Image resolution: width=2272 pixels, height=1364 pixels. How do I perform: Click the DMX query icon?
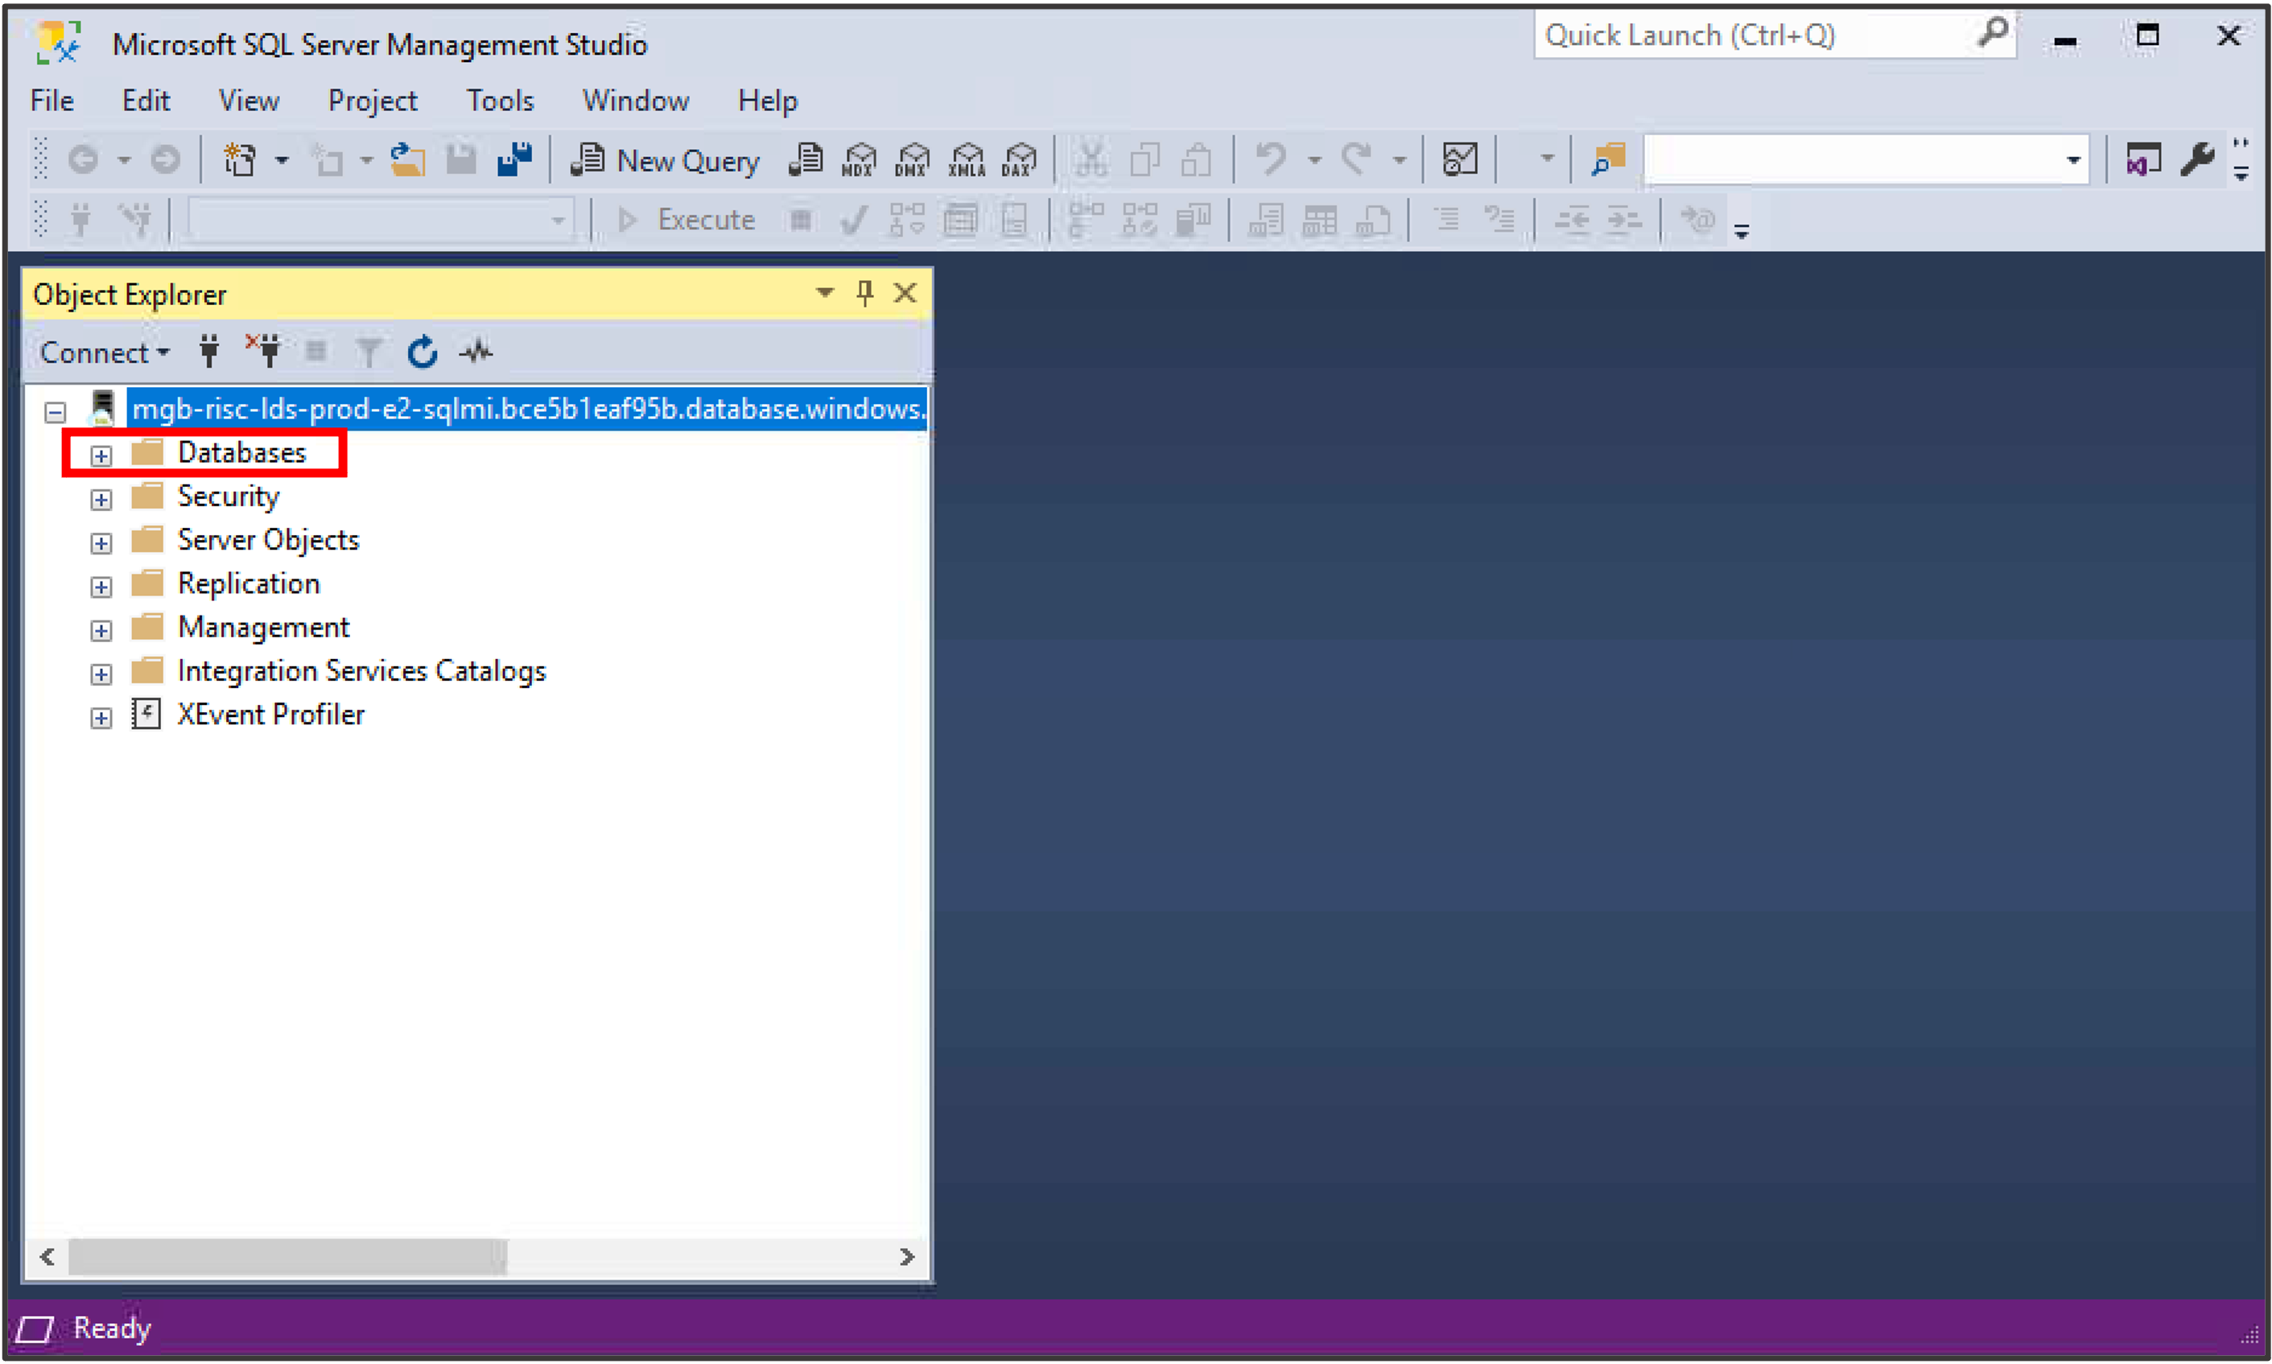912,161
